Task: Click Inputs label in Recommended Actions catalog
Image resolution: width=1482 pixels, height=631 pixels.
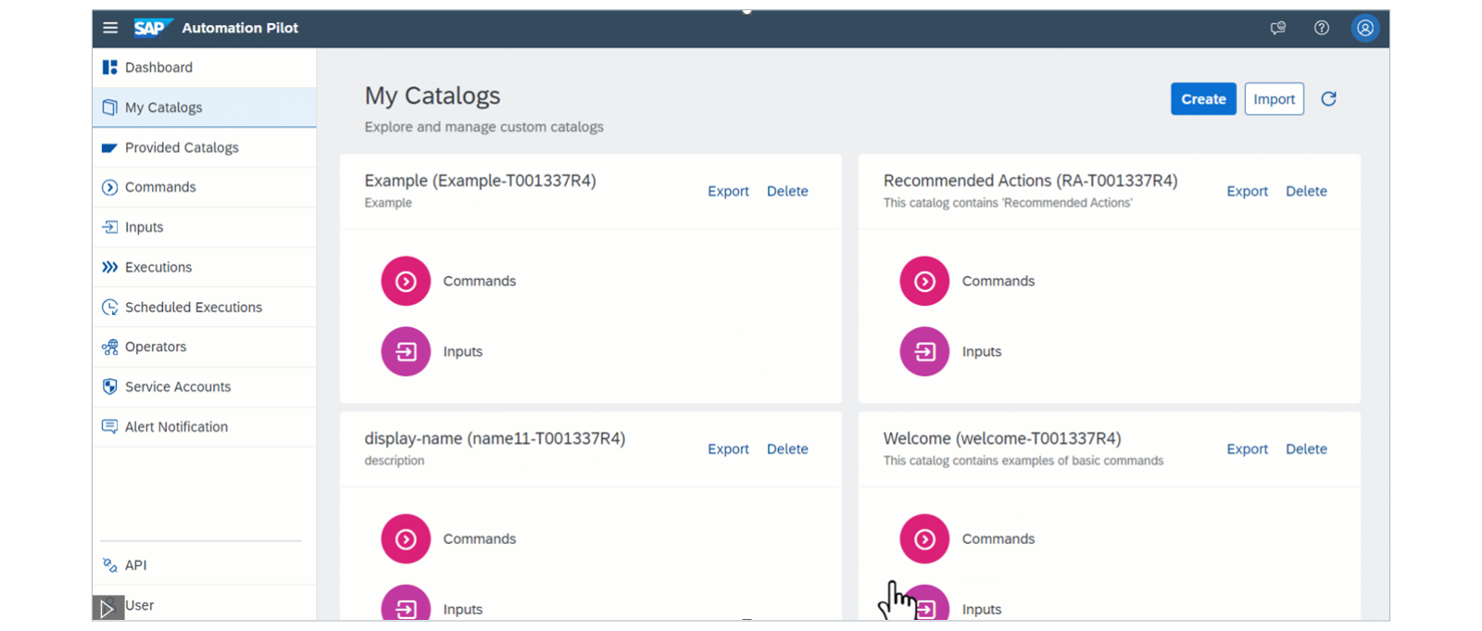Action: pyautogui.click(x=981, y=351)
